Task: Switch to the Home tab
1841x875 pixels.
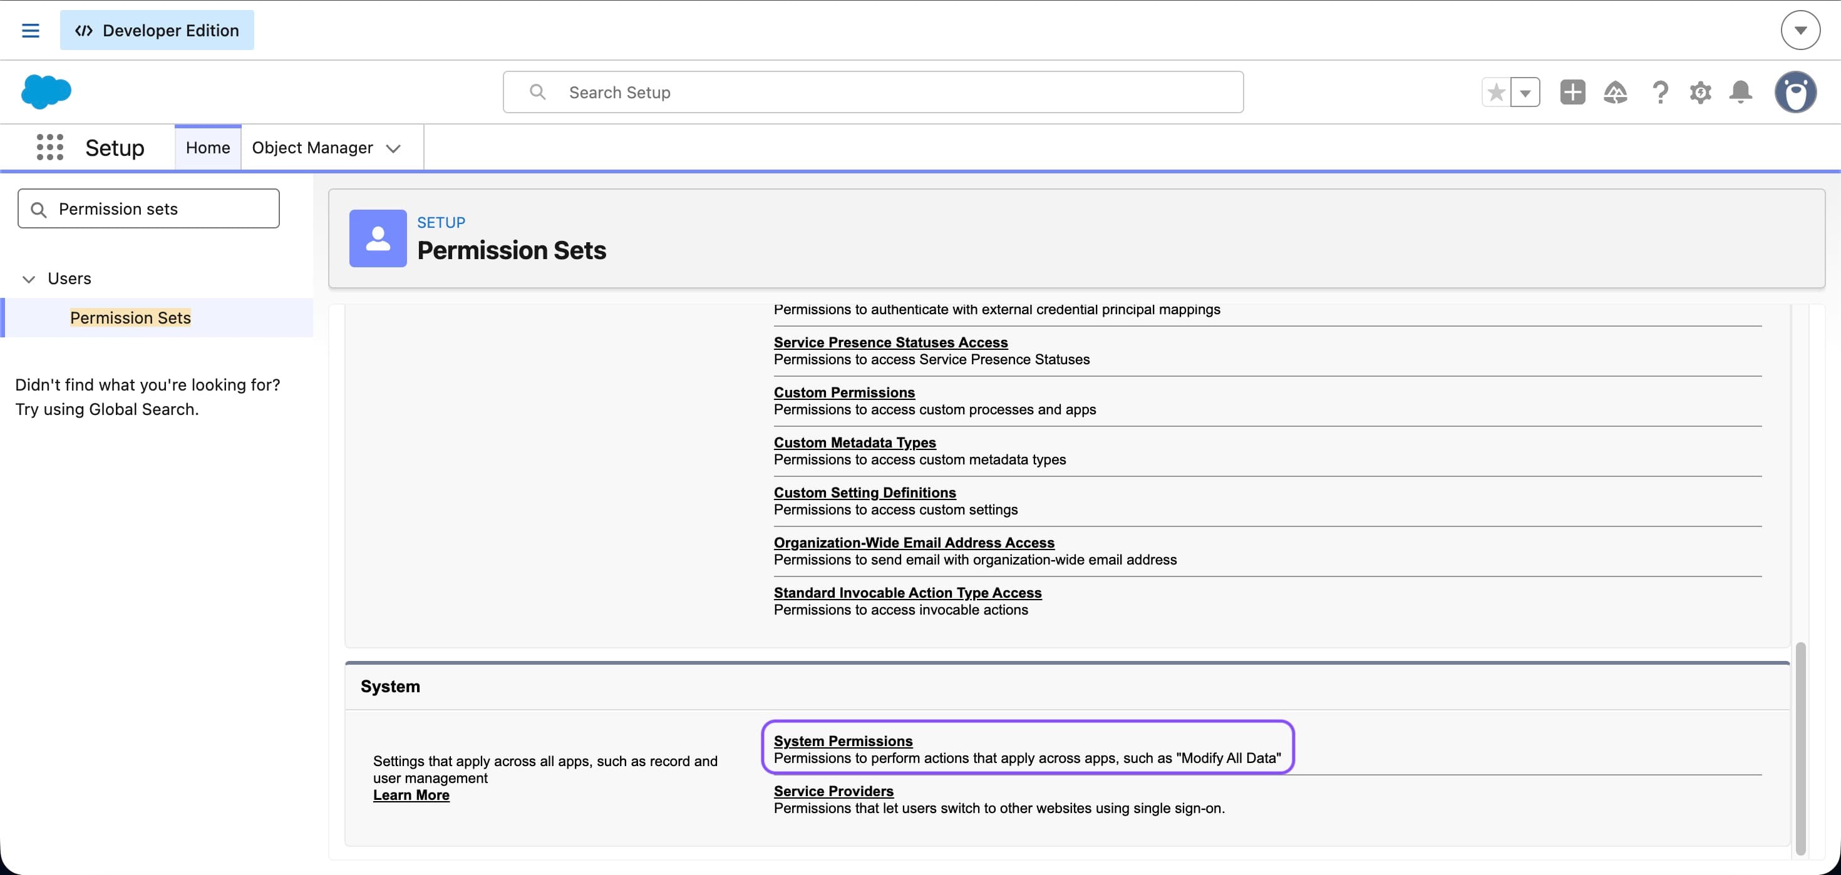Action: pyautogui.click(x=208, y=147)
